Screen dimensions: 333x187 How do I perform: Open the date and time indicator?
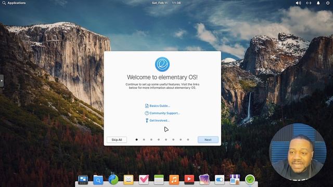(x=166, y=3)
